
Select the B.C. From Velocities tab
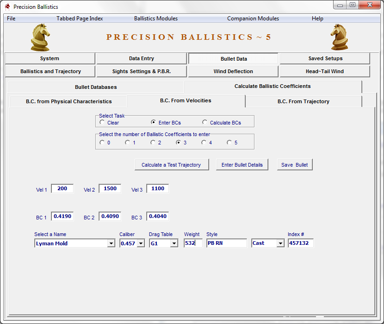pyautogui.click(x=186, y=100)
